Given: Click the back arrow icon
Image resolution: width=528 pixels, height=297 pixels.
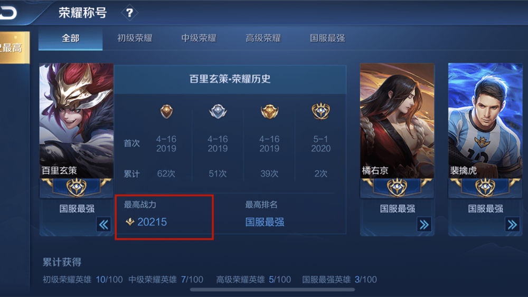Looking at the screenshot, I should pos(8,13).
